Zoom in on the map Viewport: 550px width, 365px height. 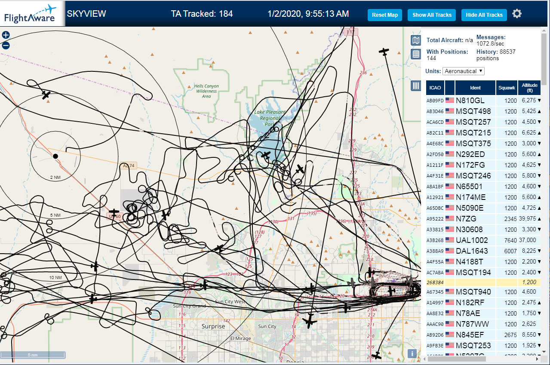[x=6, y=35]
